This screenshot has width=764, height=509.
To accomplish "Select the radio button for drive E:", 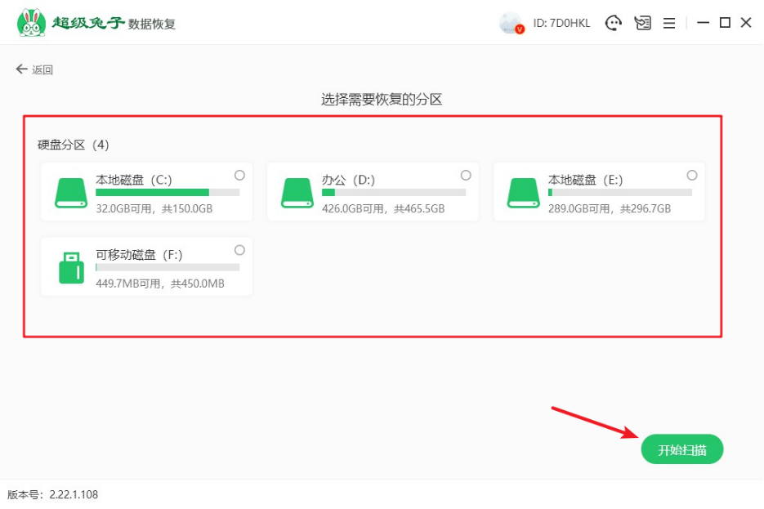I will 692,175.
